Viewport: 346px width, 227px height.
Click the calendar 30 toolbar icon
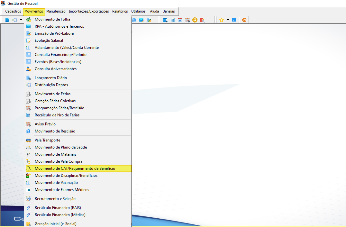180,20
